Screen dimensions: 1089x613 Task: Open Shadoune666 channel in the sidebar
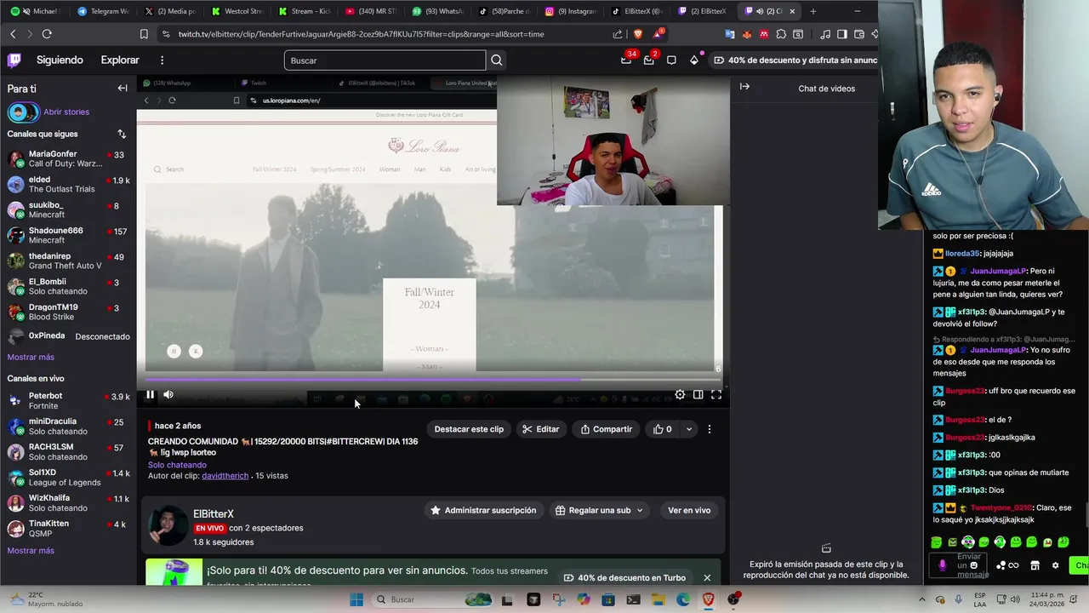pyautogui.click(x=66, y=236)
